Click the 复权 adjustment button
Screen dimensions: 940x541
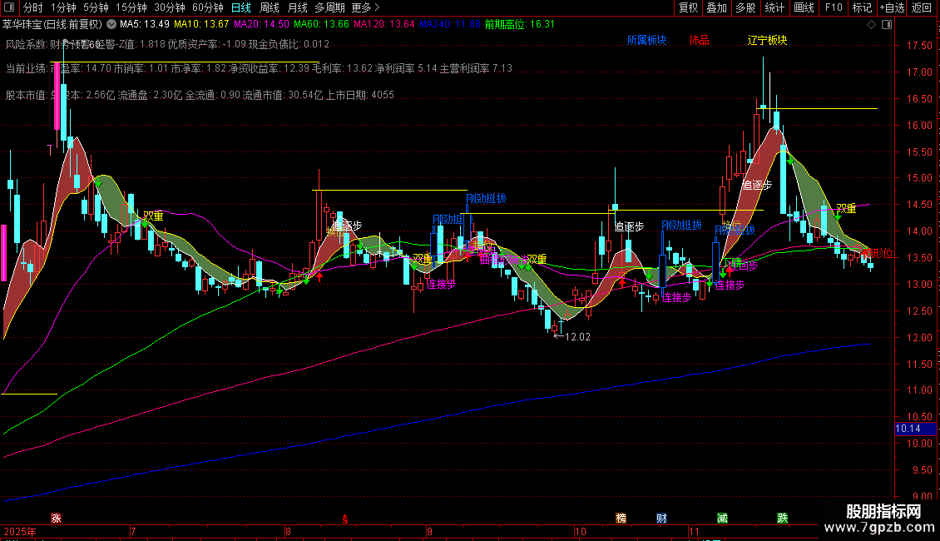pyautogui.click(x=688, y=7)
